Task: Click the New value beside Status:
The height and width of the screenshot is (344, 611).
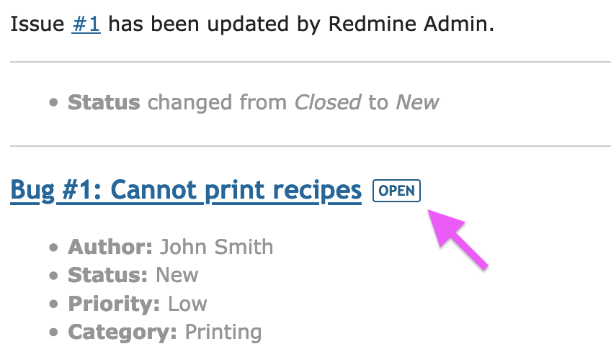Action: pos(177,275)
